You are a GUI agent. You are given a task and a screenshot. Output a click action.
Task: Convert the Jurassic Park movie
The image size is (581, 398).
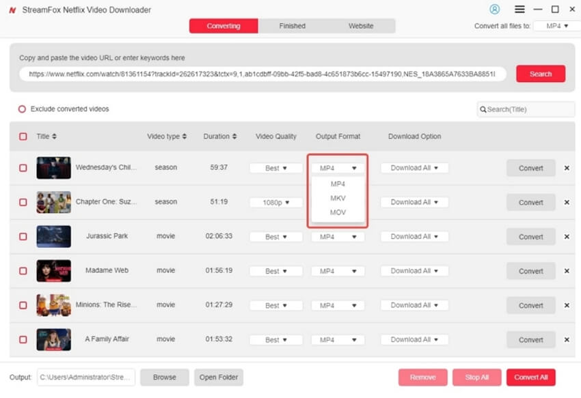tap(530, 237)
